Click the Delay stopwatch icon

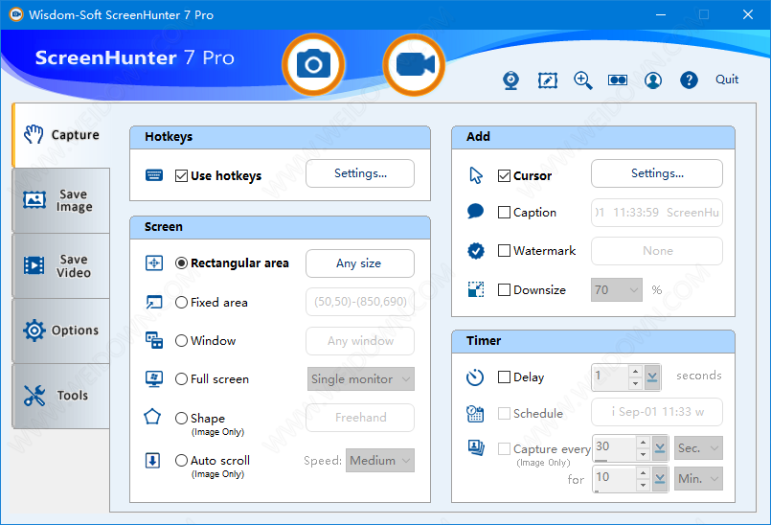click(x=475, y=377)
